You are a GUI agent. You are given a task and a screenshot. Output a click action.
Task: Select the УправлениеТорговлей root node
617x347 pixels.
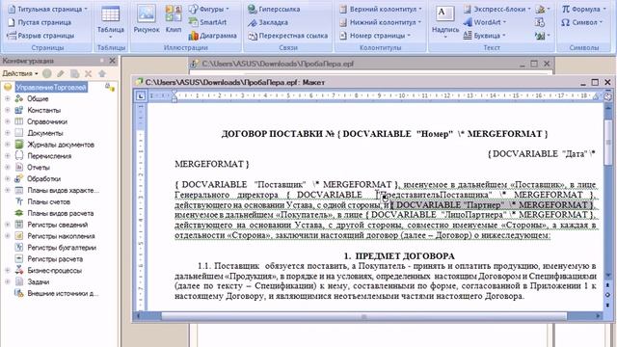(x=51, y=88)
